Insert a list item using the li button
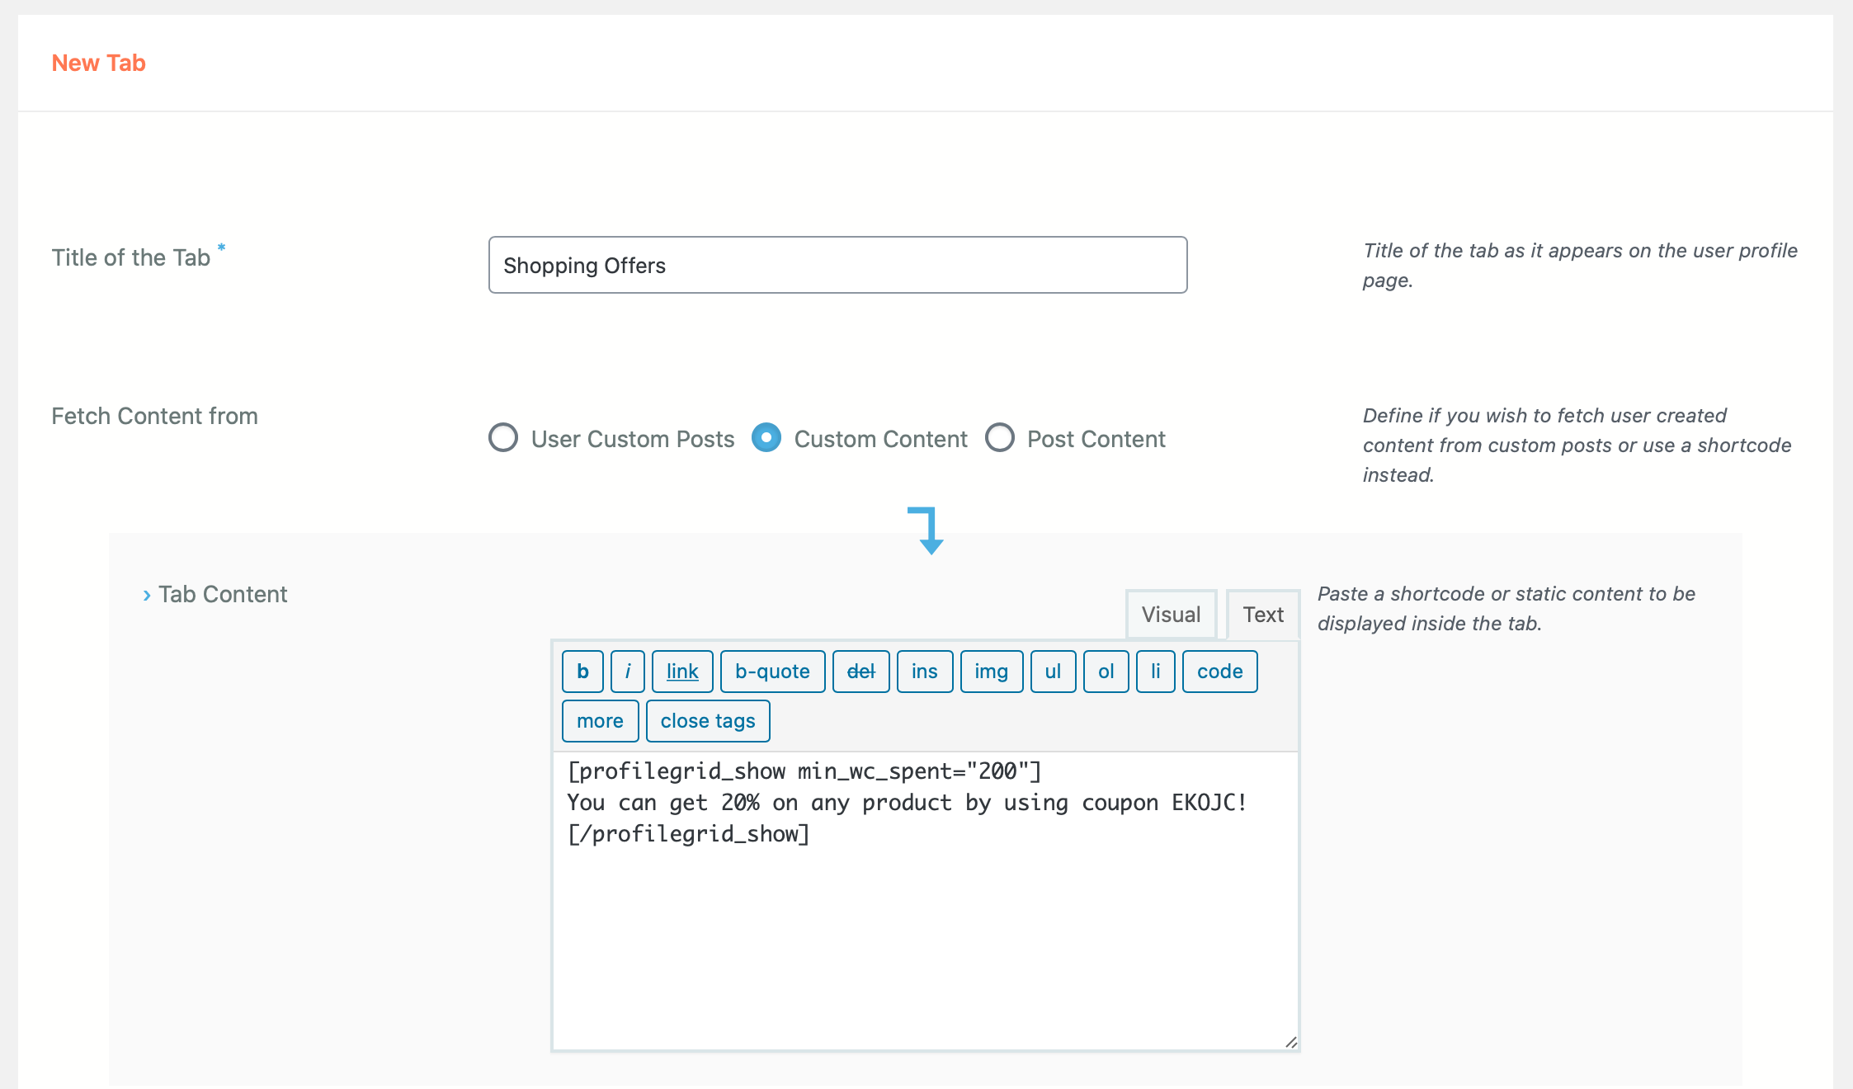Screen dimensions: 1853x1089 point(1155,671)
